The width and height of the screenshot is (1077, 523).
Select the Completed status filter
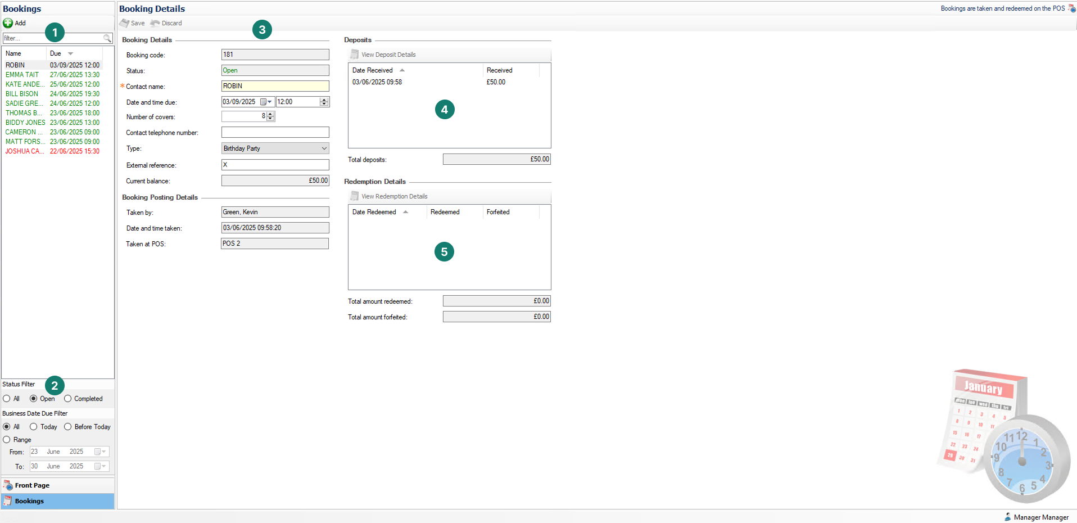(x=68, y=399)
